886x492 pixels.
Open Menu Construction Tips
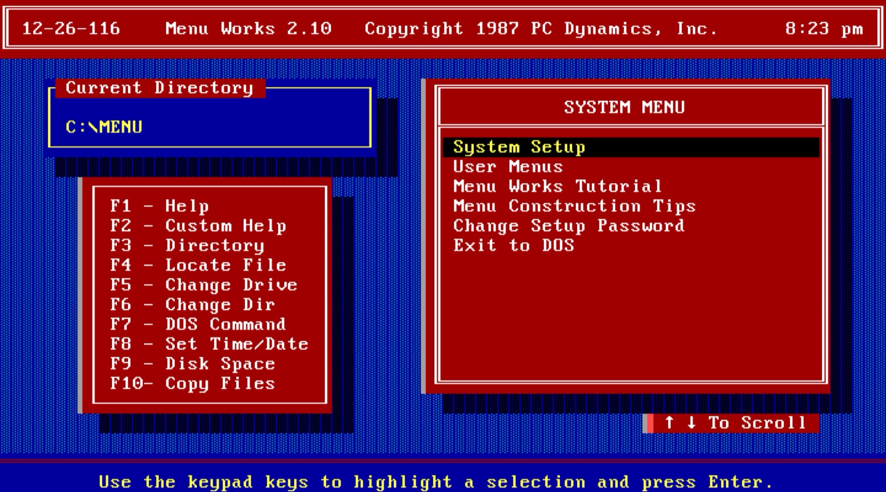(575, 206)
